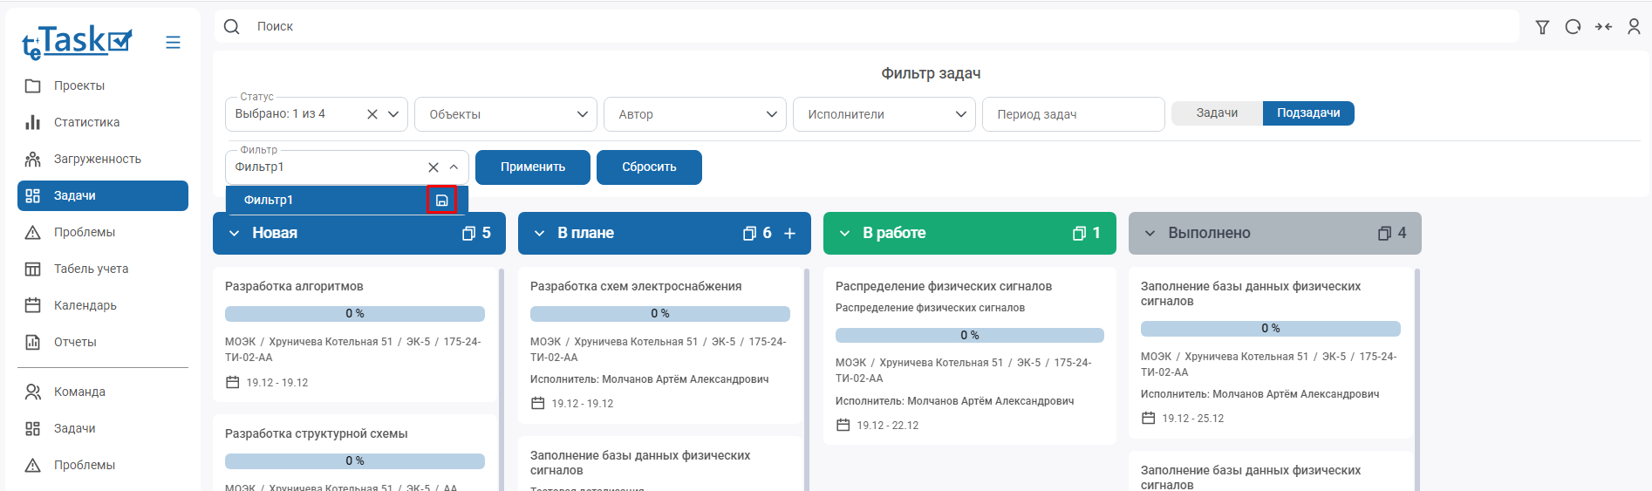Click progress bar of Разработка алгоритмов card

click(x=354, y=314)
